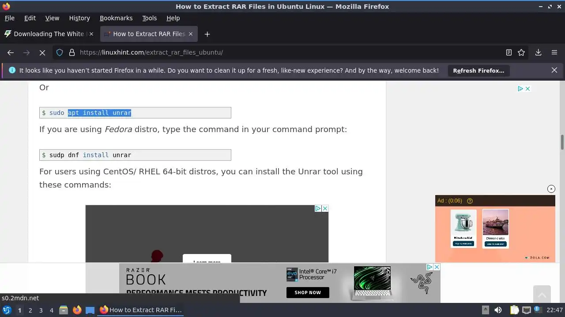The height and width of the screenshot is (317, 565).
Task: Open the KitchenAid mixer product in the ad
Action: [463, 228]
